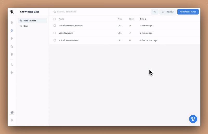This screenshot has width=208, height=134.
Task: Select Data Sources in the side menu
Action: (32, 21)
